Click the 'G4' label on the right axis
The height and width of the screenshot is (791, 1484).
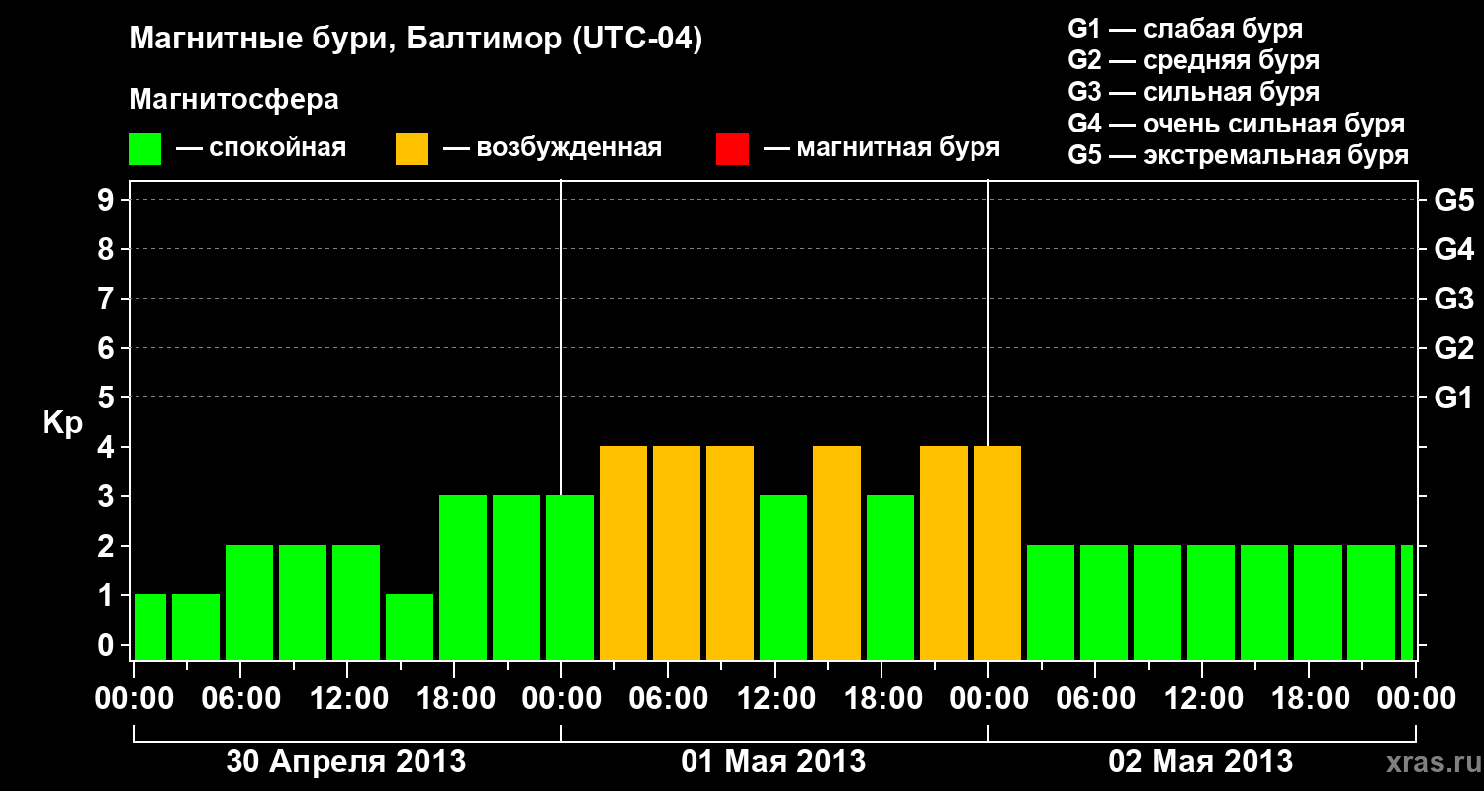coord(1453,249)
